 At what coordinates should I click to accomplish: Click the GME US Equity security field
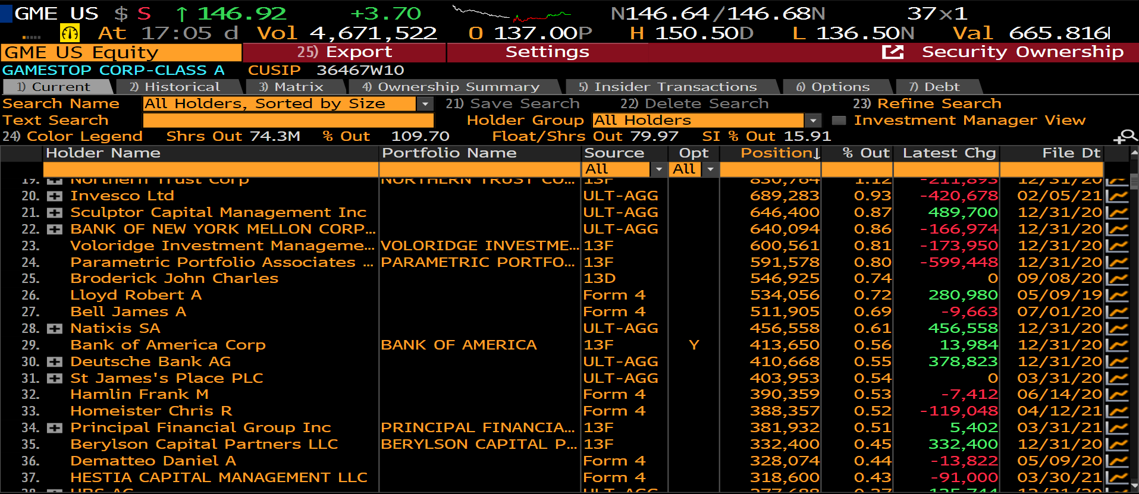[x=121, y=52]
